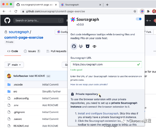Switch to the Issues tab

(32, 51)
